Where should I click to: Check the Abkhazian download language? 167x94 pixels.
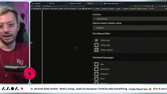(96, 69)
